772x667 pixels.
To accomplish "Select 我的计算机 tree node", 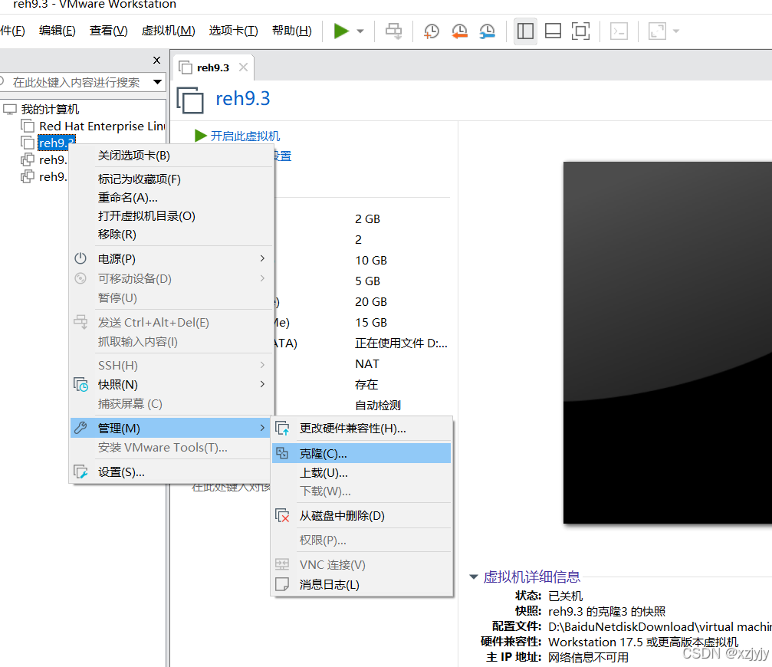I will tap(50, 110).
